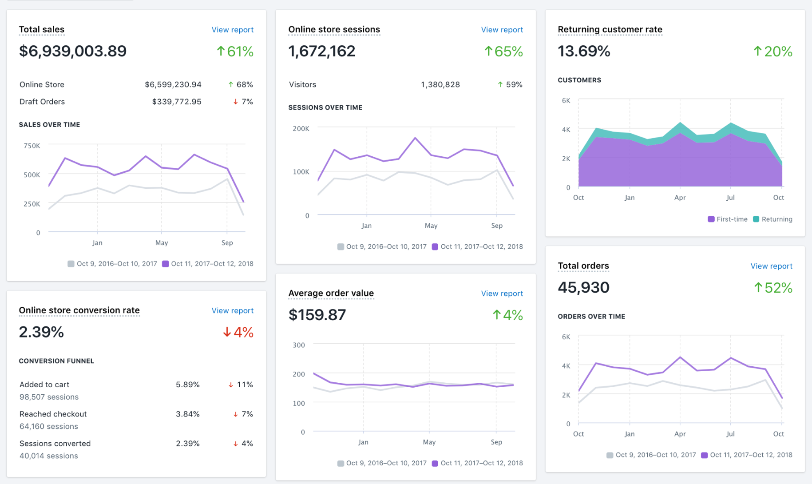Click the Total orders title

[x=583, y=266]
